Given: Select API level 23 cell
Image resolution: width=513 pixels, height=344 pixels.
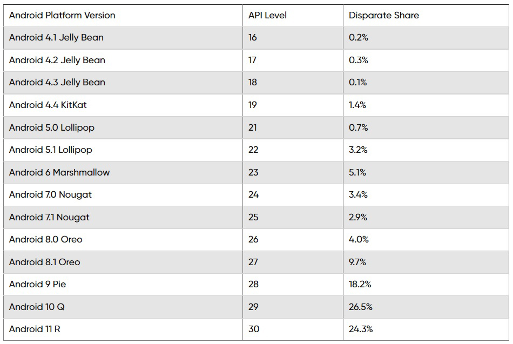Looking at the screenshot, I should [x=293, y=172].
